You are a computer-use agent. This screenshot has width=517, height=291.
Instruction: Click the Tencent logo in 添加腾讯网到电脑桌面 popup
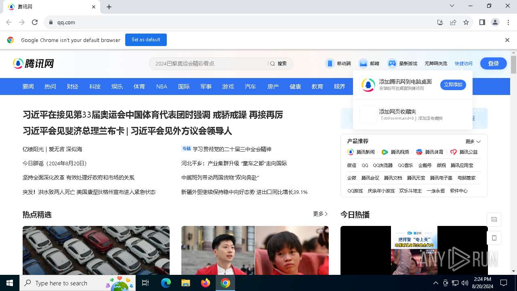click(368, 85)
